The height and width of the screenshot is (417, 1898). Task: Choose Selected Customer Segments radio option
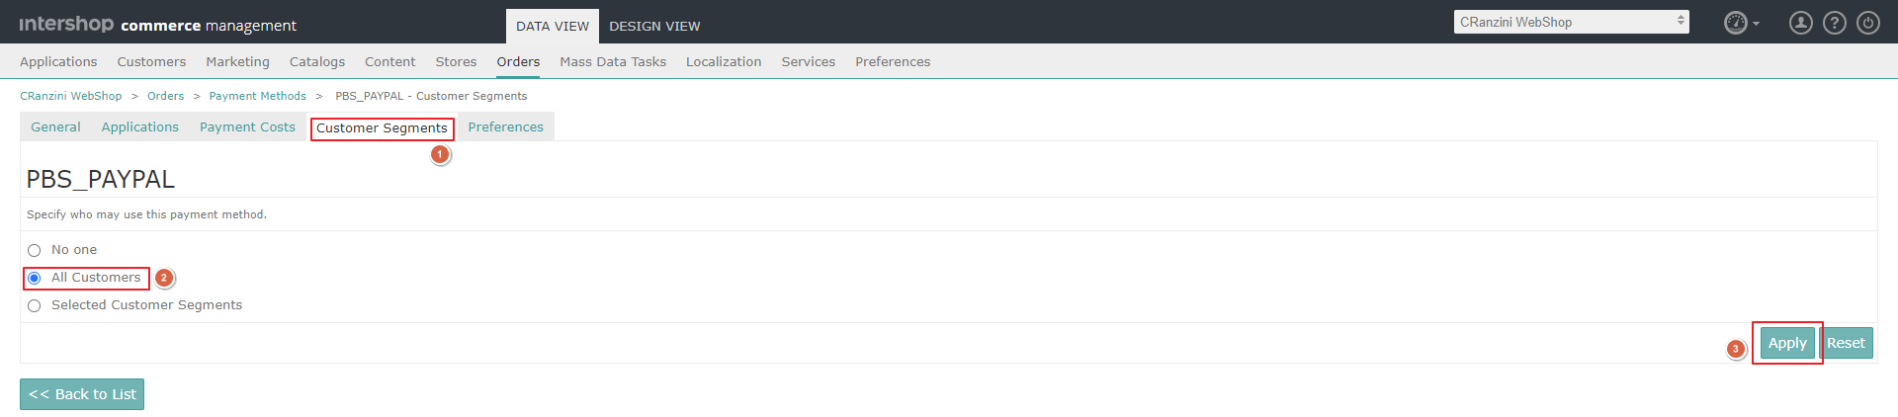(x=35, y=305)
